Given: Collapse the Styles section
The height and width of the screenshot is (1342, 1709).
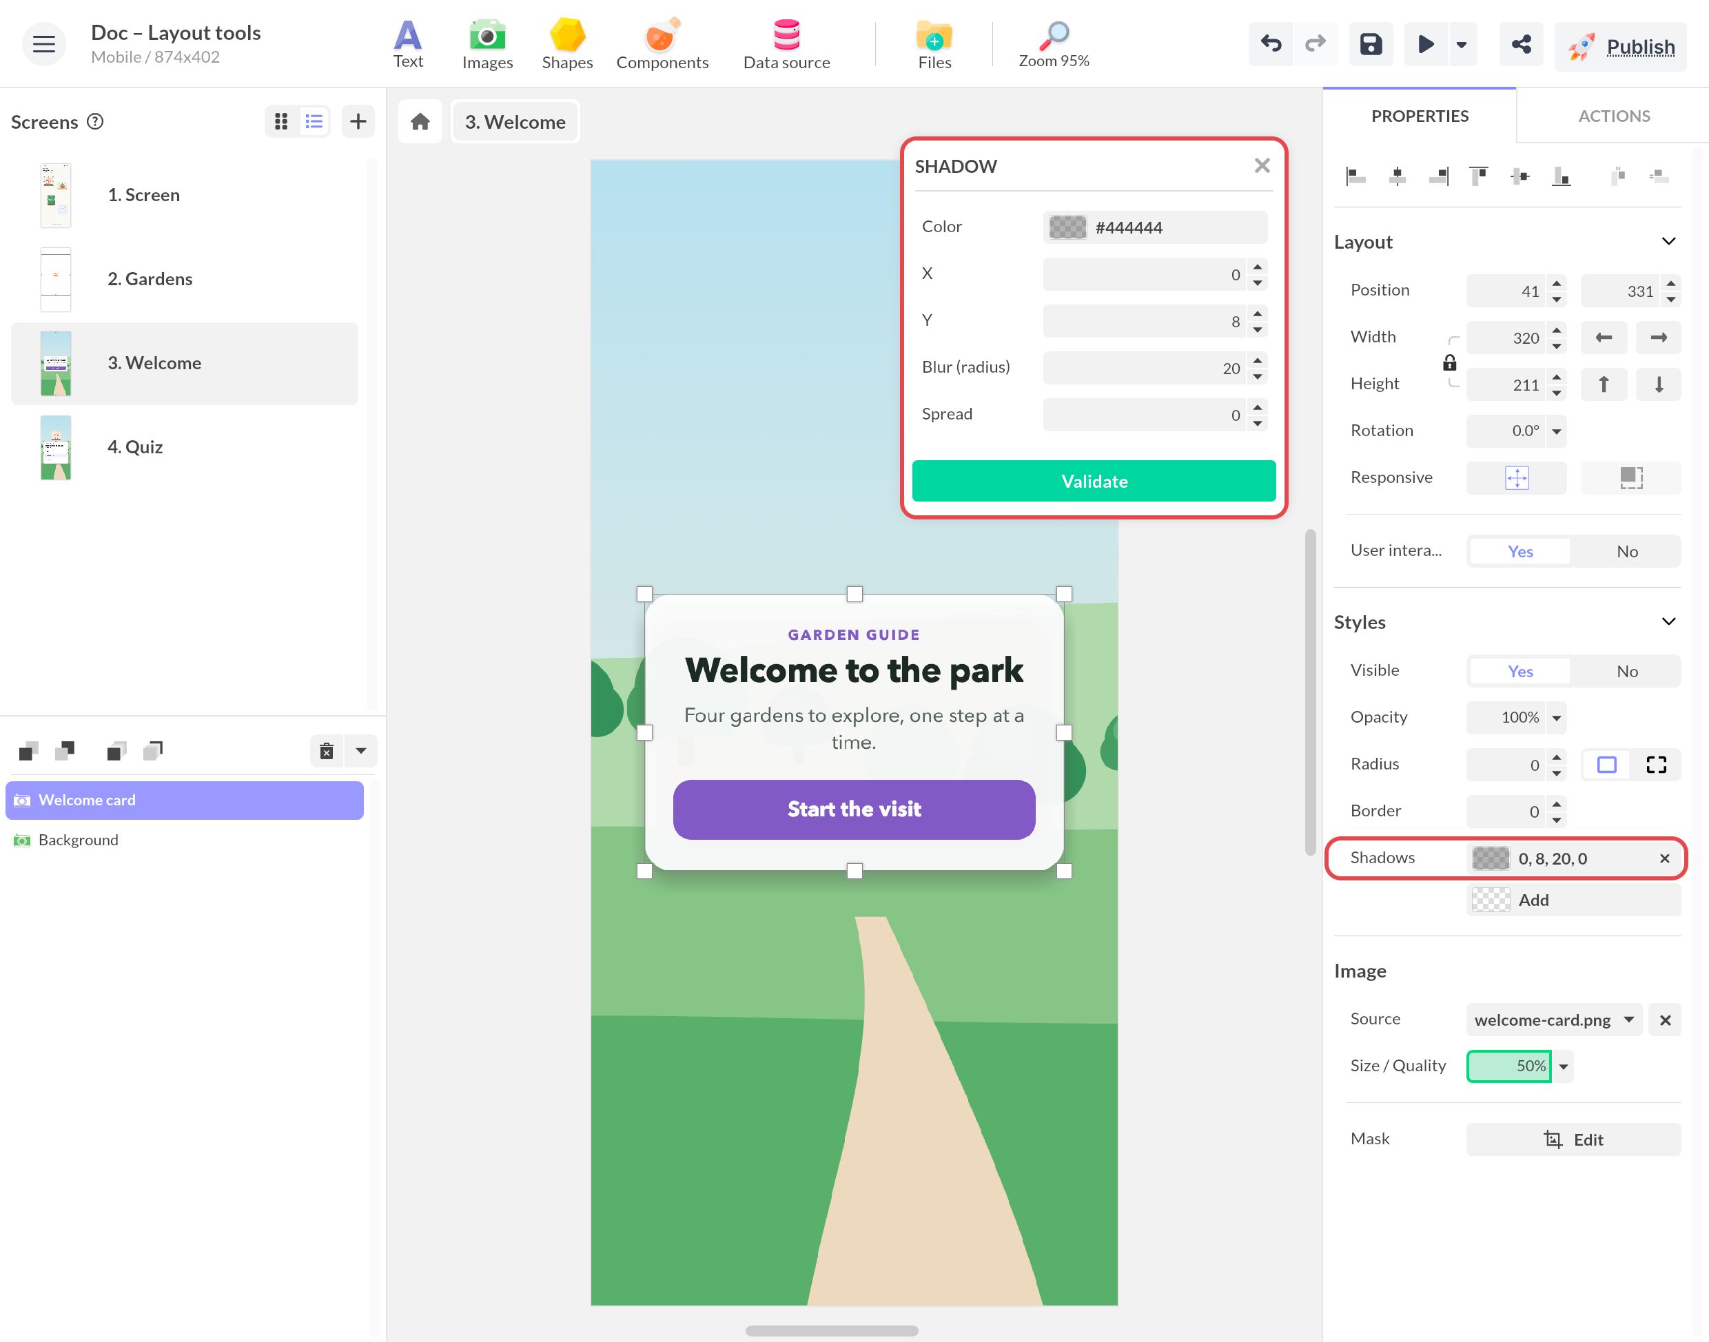Looking at the screenshot, I should [x=1668, y=621].
